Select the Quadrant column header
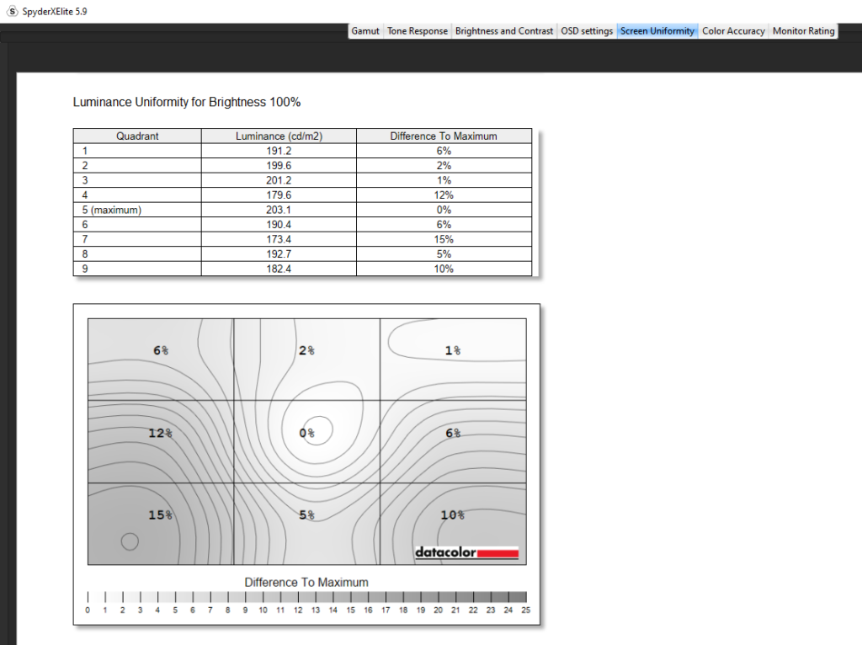862x645 pixels. coord(137,136)
